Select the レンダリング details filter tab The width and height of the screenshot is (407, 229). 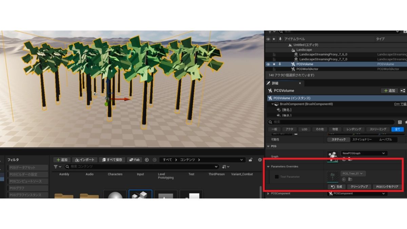(354, 129)
